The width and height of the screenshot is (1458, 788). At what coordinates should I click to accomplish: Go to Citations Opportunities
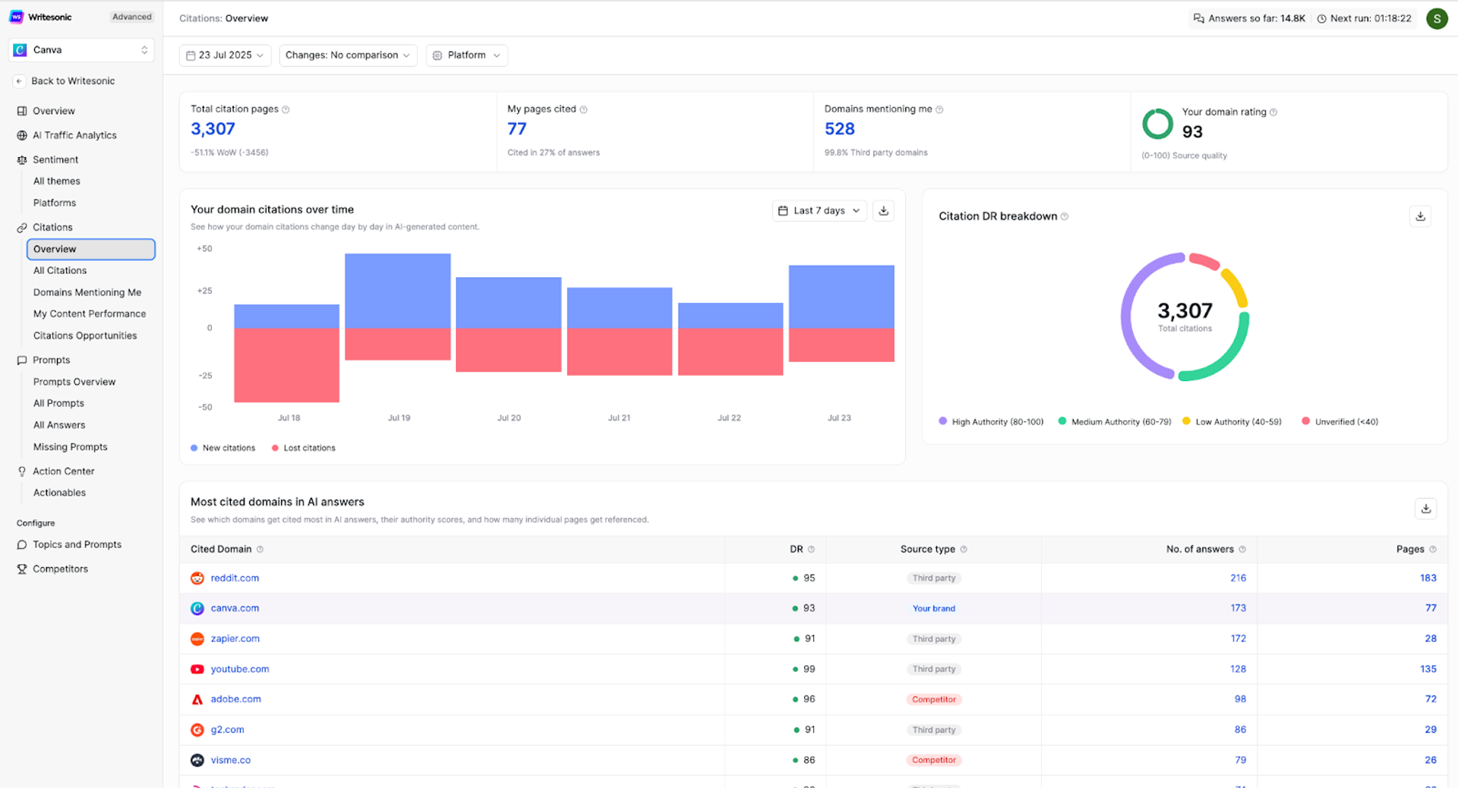[x=85, y=336]
